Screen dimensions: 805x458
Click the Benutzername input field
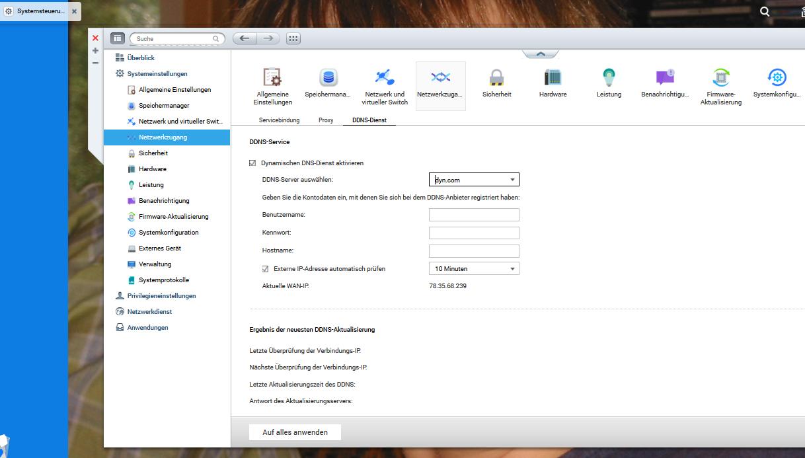click(x=473, y=214)
